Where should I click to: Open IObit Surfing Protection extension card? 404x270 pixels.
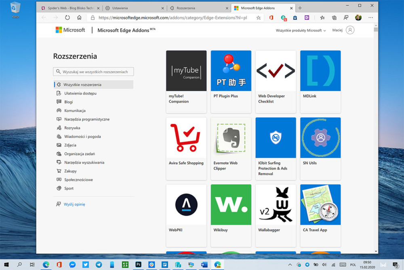[276, 149]
